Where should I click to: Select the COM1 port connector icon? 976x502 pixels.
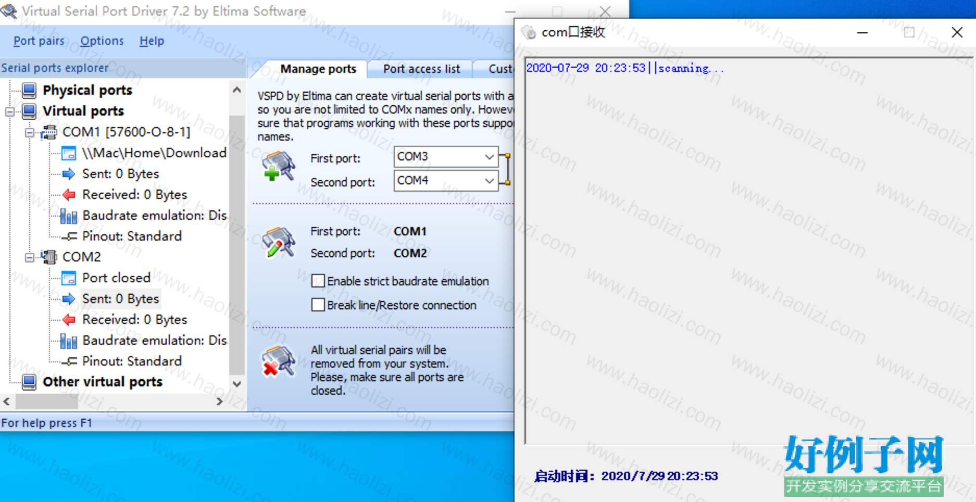click(x=49, y=132)
